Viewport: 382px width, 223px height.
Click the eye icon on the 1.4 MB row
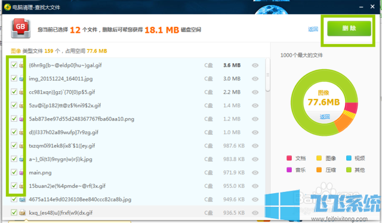click(x=255, y=106)
